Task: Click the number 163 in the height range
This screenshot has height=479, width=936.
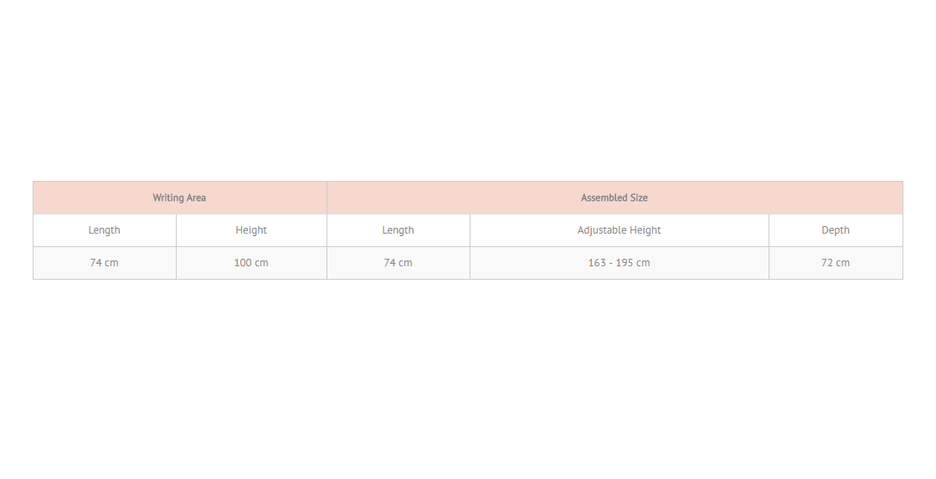Action: [x=597, y=263]
